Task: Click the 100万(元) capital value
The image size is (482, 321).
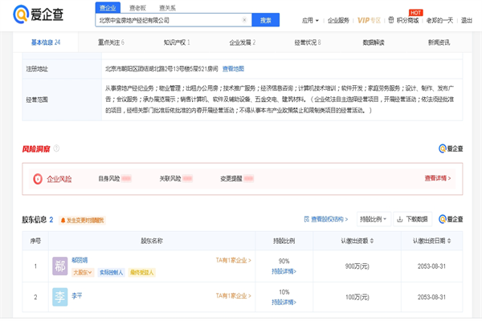Action: (357, 297)
